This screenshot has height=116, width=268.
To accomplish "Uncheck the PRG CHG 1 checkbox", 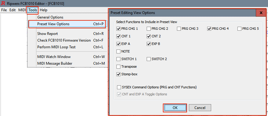I will pyautogui.click(x=118, y=29).
